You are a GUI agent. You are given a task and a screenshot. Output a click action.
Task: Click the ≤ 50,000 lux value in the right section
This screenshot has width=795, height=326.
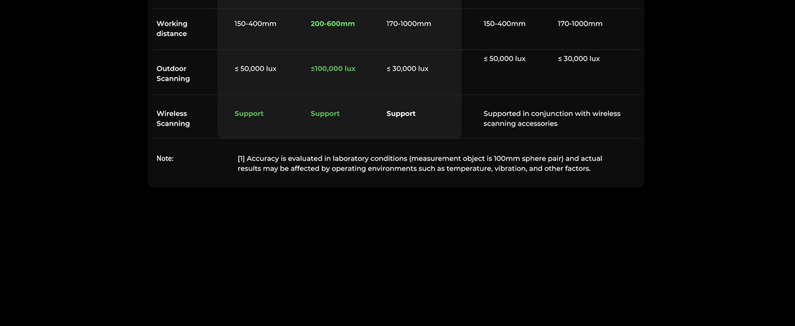(x=504, y=59)
